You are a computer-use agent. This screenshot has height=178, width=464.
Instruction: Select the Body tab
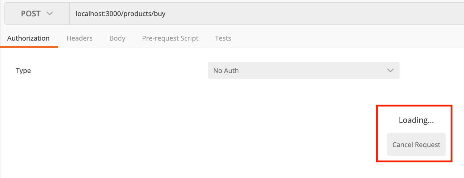click(x=117, y=38)
